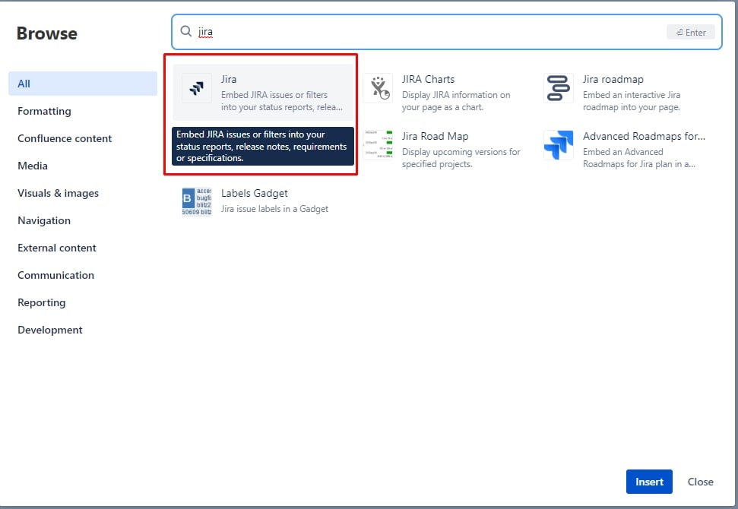
Task: Click the Advanced Roadmaps for Jira icon
Action: coord(558,145)
